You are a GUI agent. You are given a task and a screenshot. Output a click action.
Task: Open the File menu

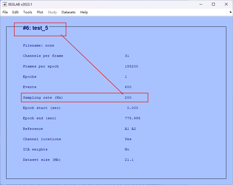tap(5, 12)
